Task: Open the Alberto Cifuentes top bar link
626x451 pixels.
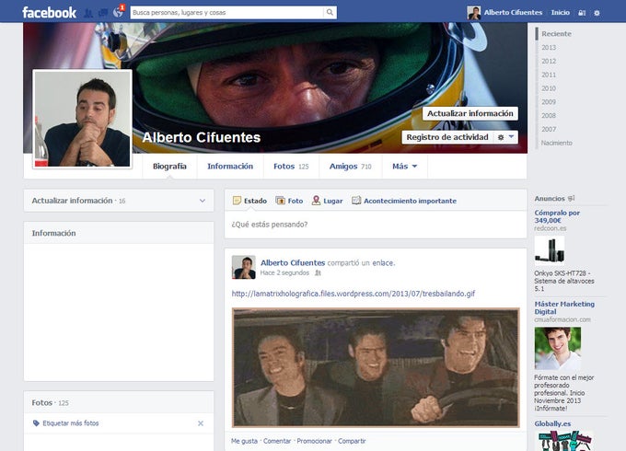Action: (513, 12)
